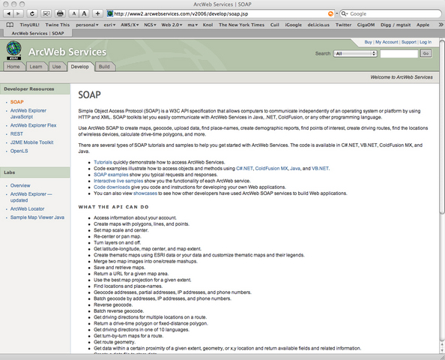Go forward with the Safari forward arrow

[18, 13]
